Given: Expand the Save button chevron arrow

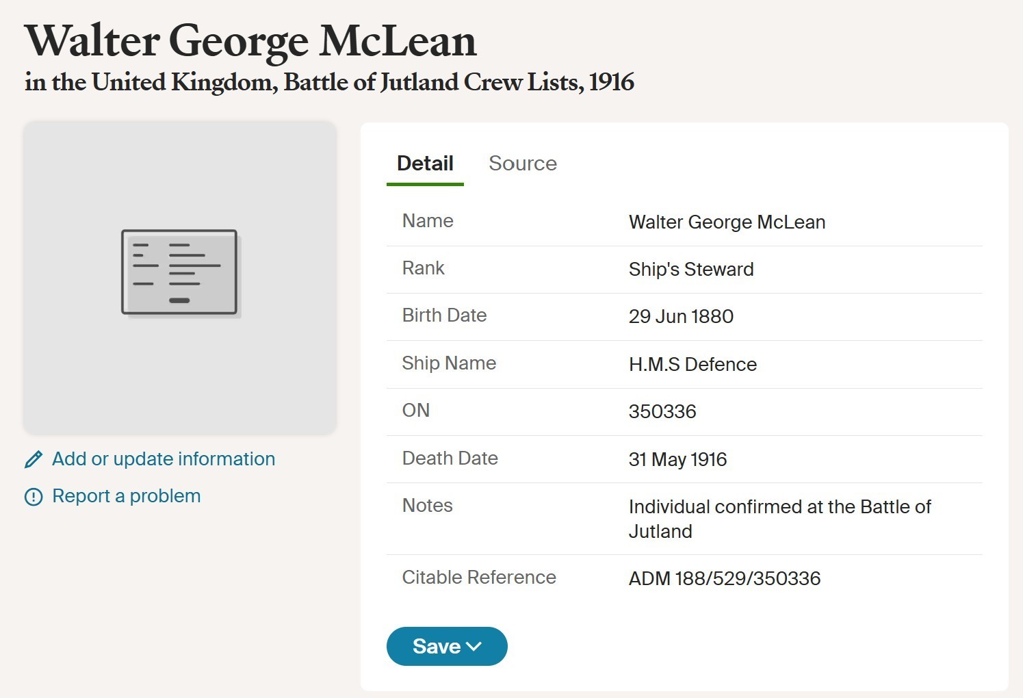Looking at the screenshot, I should 474,647.
